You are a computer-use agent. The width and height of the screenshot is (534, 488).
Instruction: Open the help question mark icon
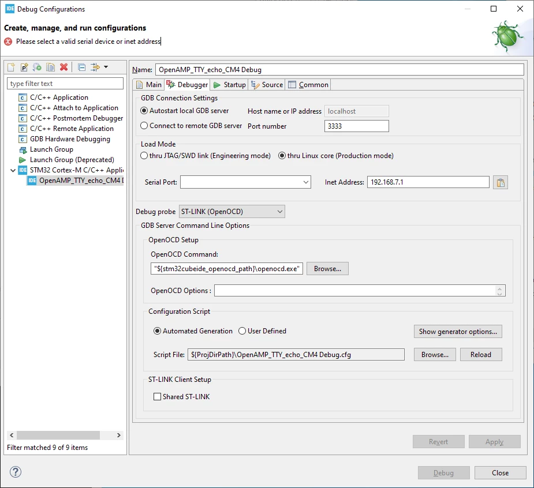coord(16,472)
